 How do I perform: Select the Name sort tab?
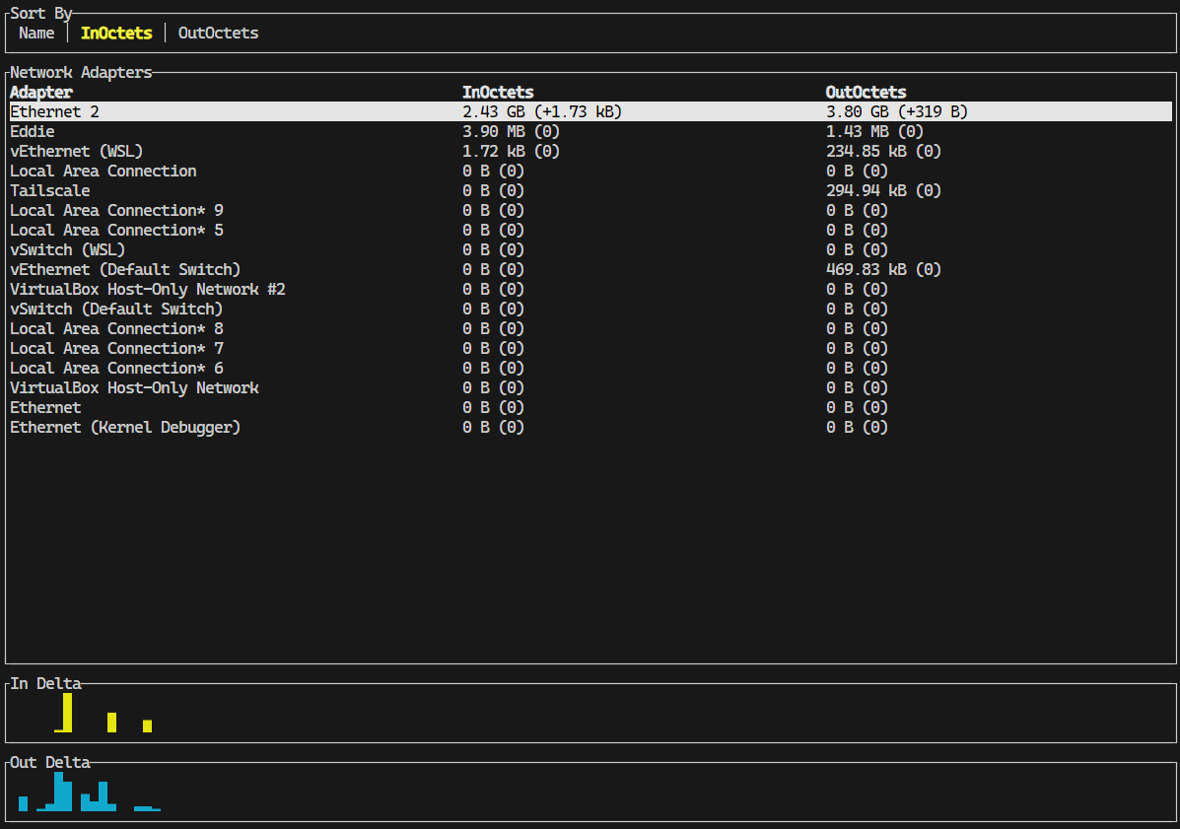coord(36,34)
